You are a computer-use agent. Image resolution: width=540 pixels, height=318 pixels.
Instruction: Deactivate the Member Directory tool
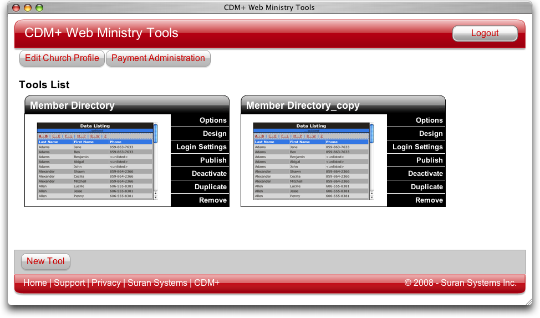pos(209,174)
